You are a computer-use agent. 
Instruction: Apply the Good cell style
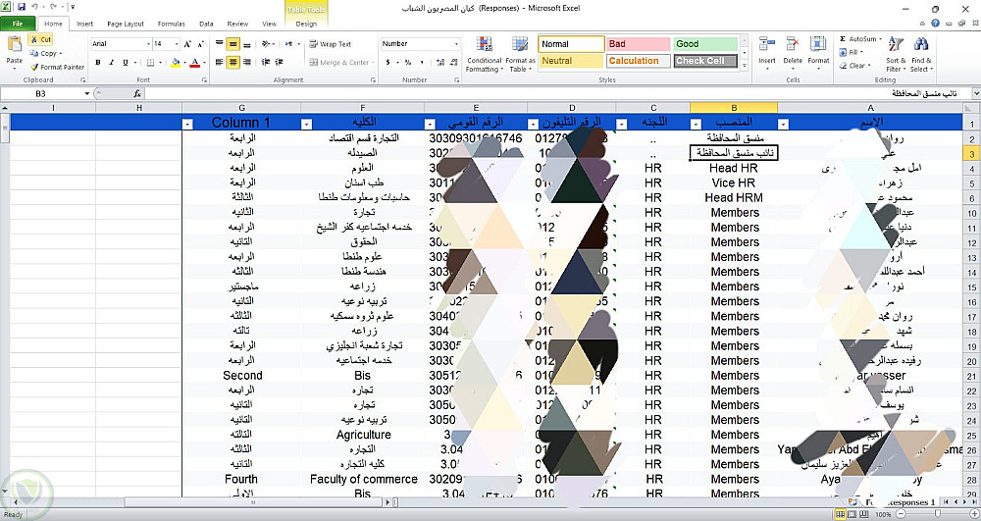[705, 44]
